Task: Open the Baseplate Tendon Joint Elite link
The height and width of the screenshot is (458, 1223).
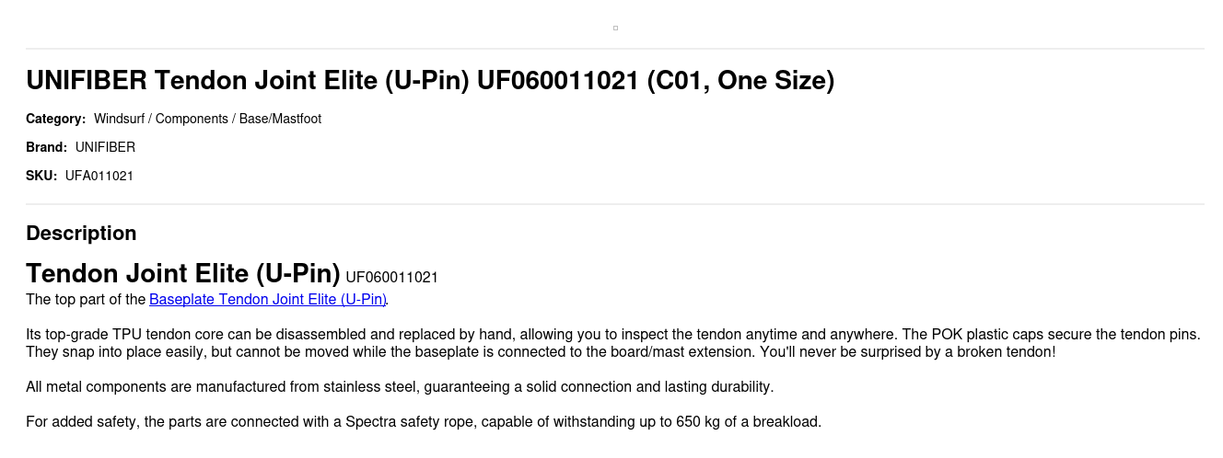Action: click(267, 300)
